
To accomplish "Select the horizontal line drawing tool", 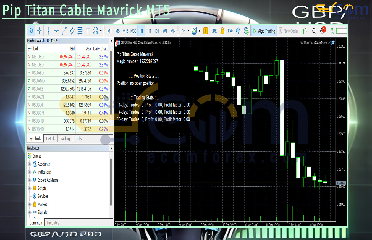I will 56,31.
